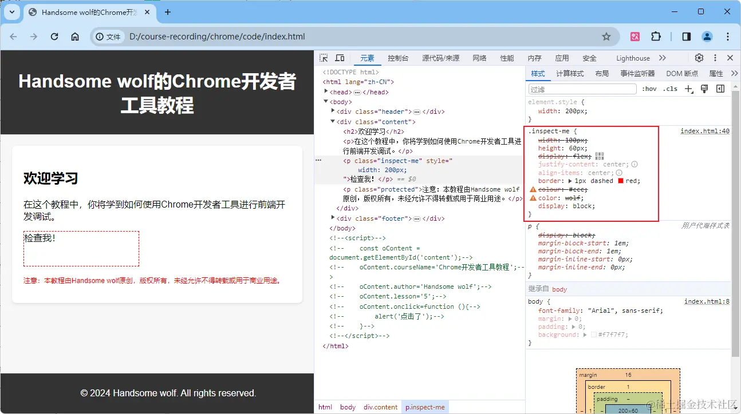Activate the element inspector picker tool
Screen dimensions: 741x414
324,58
